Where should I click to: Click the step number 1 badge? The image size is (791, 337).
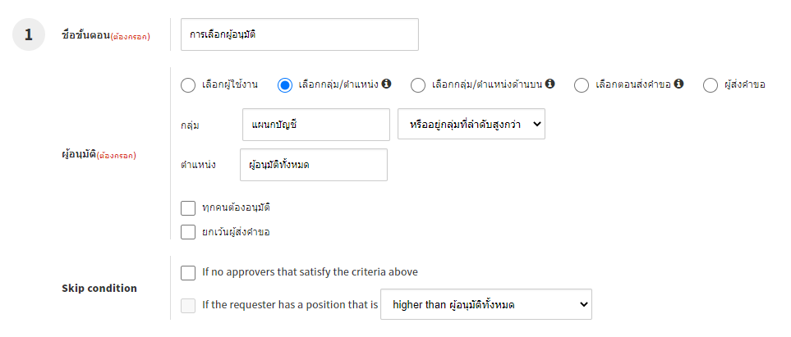click(29, 34)
